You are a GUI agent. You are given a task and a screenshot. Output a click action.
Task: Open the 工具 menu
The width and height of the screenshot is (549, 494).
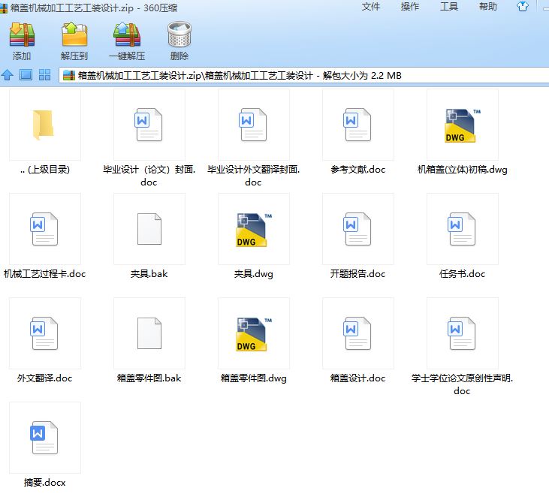point(449,6)
